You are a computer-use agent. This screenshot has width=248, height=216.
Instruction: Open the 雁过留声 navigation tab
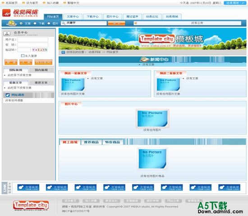coord(132,17)
